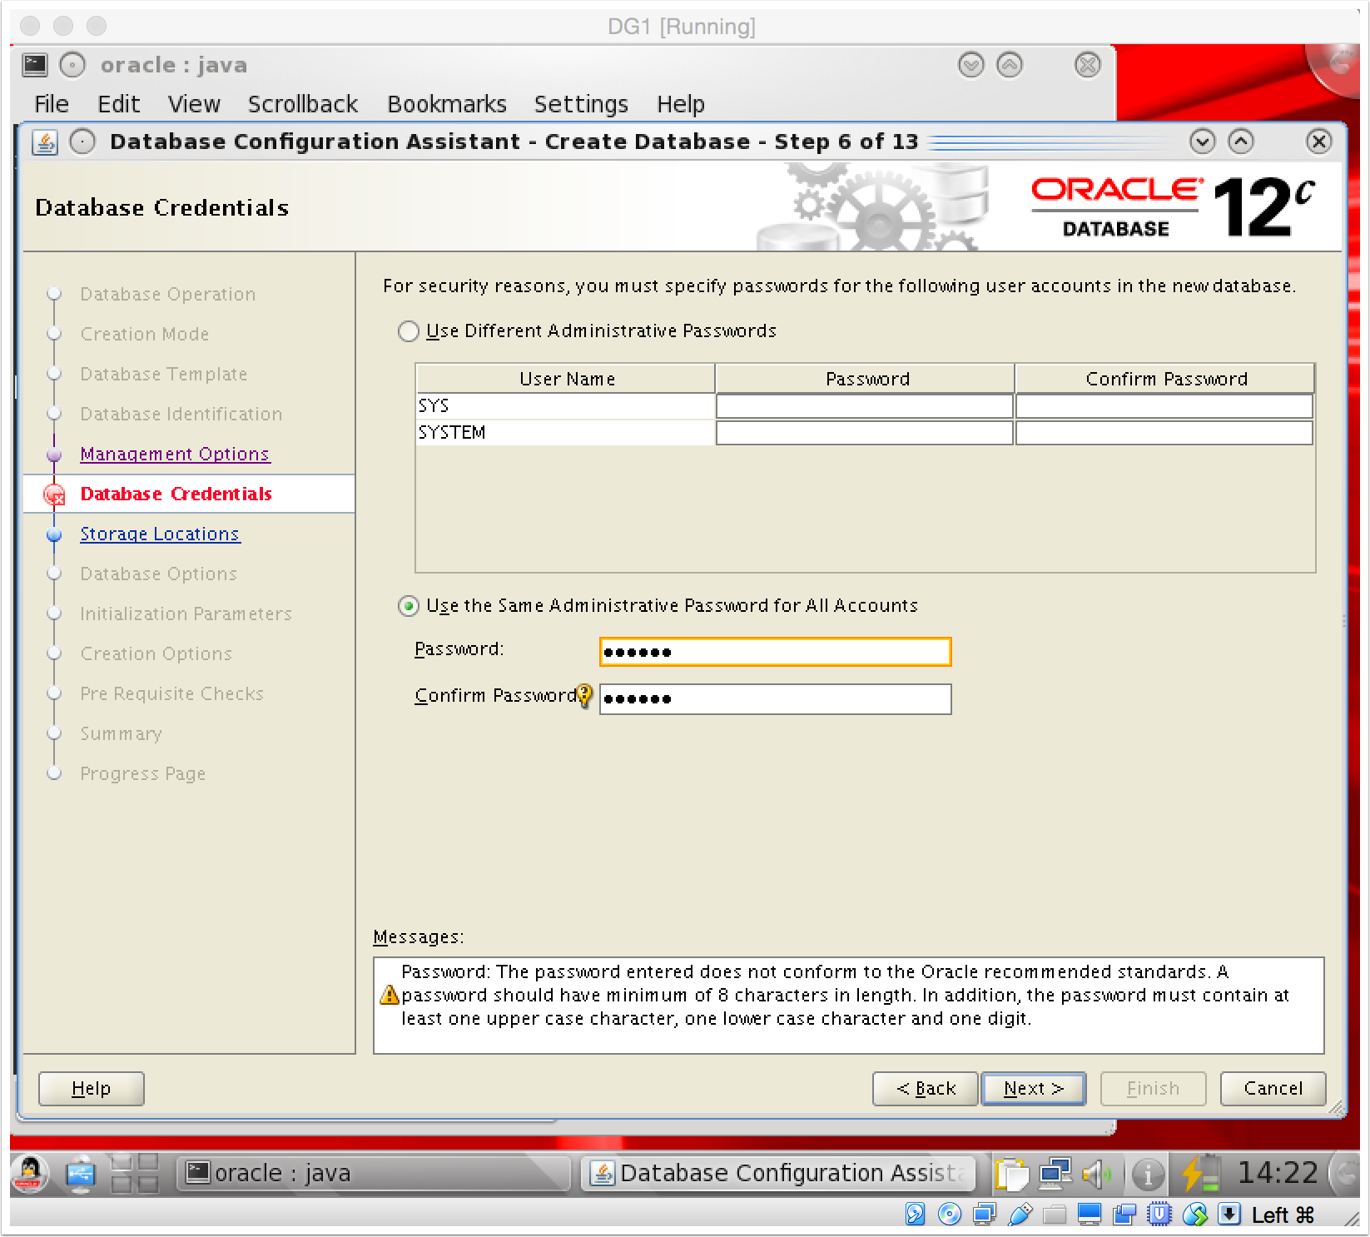Open the terminal File menu
Viewport: 1370px width, 1237px height.
[52, 104]
